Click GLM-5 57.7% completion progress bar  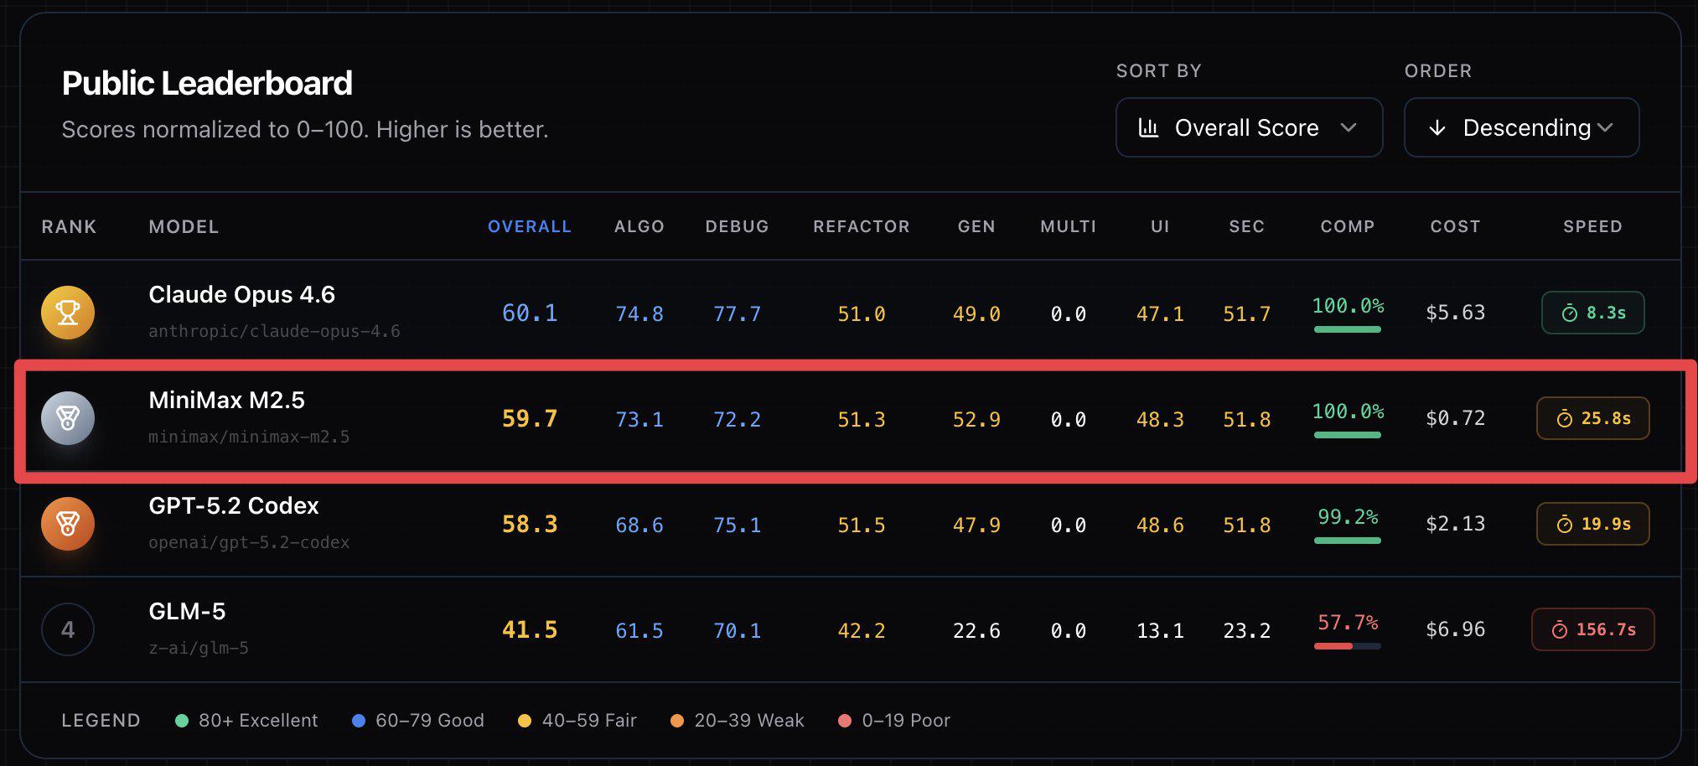point(1347,646)
